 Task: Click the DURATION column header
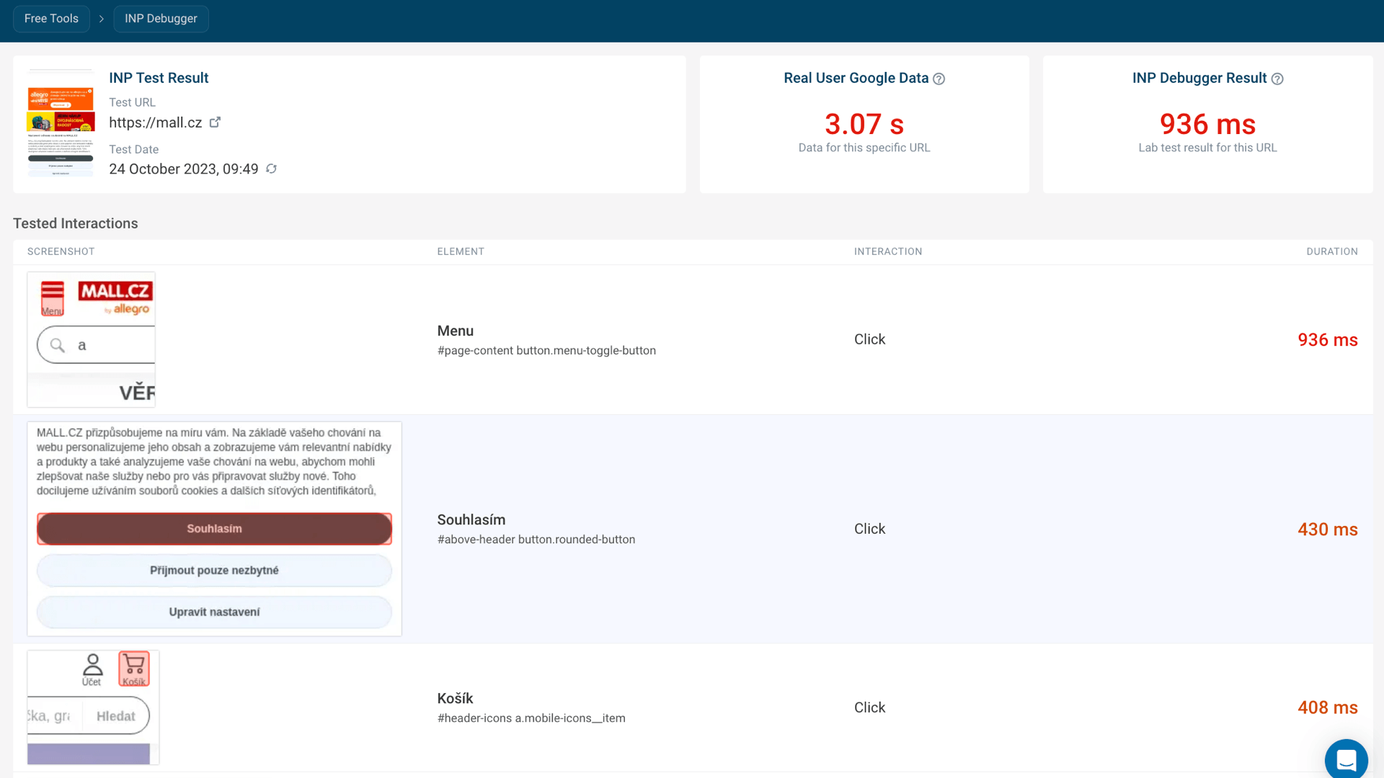coord(1331,251)
